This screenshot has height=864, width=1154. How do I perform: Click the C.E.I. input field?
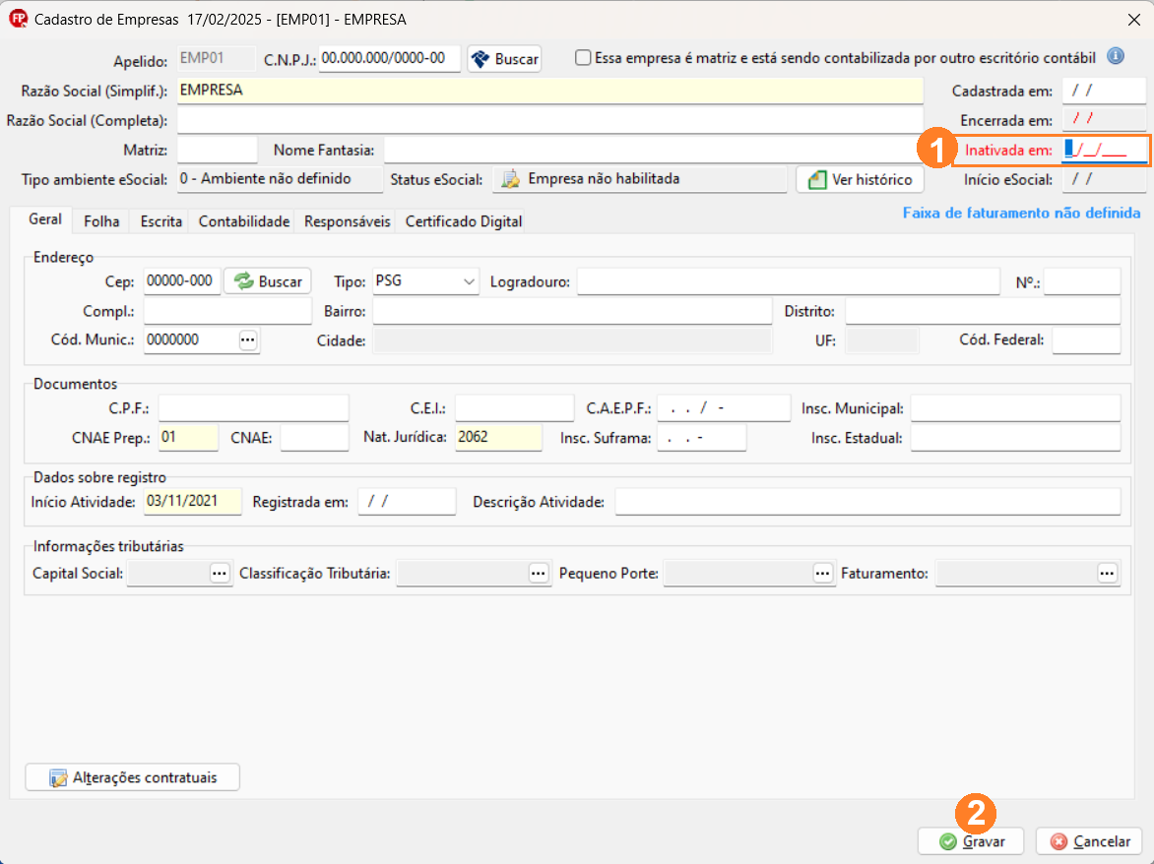514,408
